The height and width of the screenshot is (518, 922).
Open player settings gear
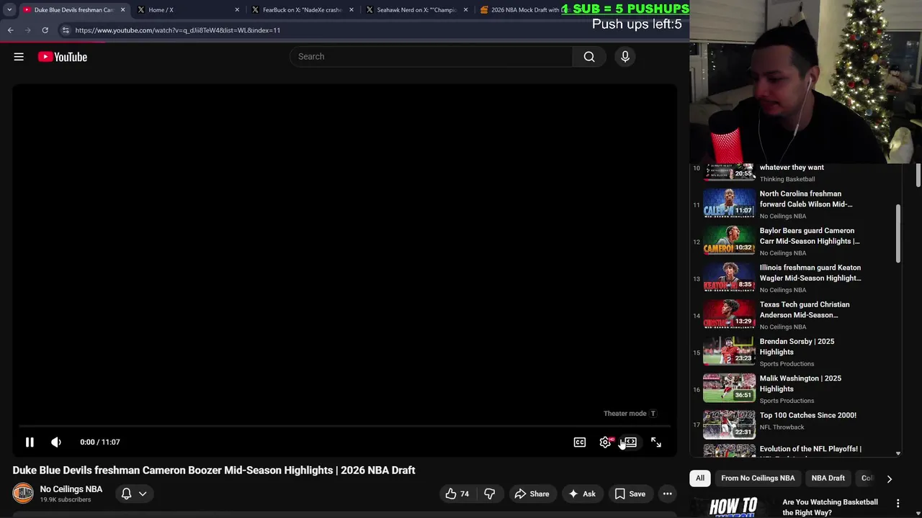605,442
